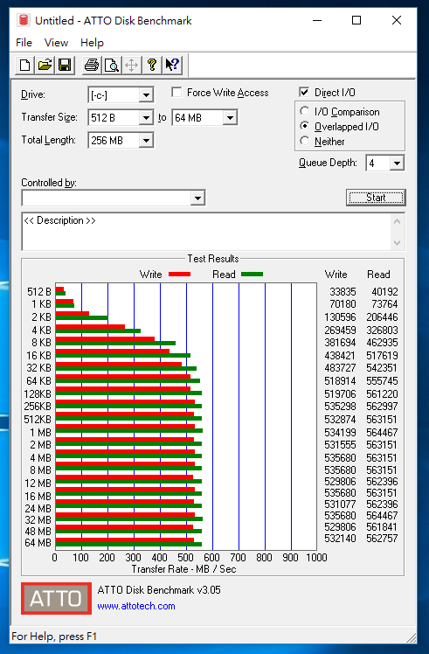Screen dimensions: 429x654
Task: Click the 512 B row write value 33835
Action: 343,291
